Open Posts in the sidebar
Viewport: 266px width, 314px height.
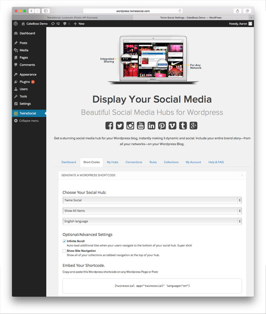point(29,43)
